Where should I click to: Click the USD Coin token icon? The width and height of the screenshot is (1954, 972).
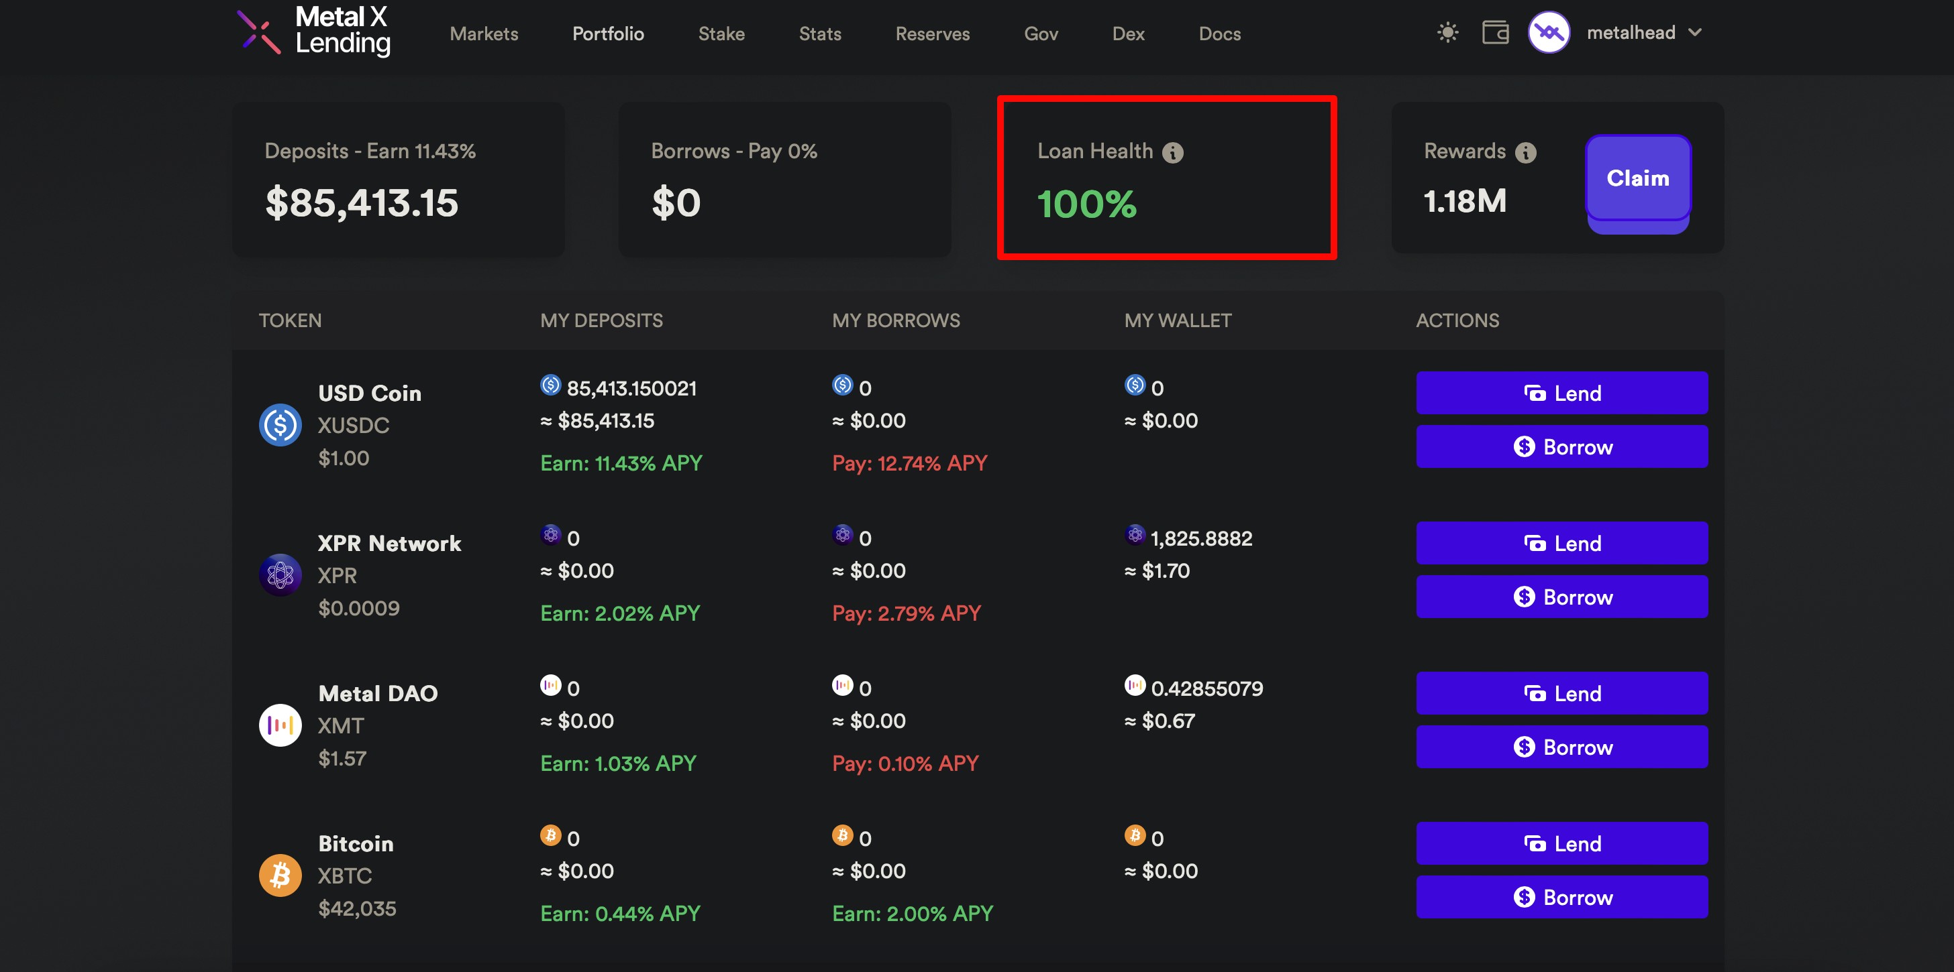[280, 425]
